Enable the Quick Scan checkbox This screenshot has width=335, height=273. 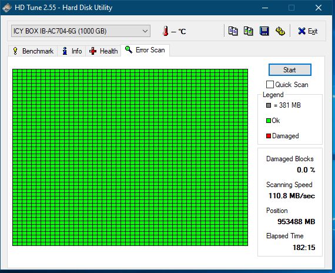(270, 85)
